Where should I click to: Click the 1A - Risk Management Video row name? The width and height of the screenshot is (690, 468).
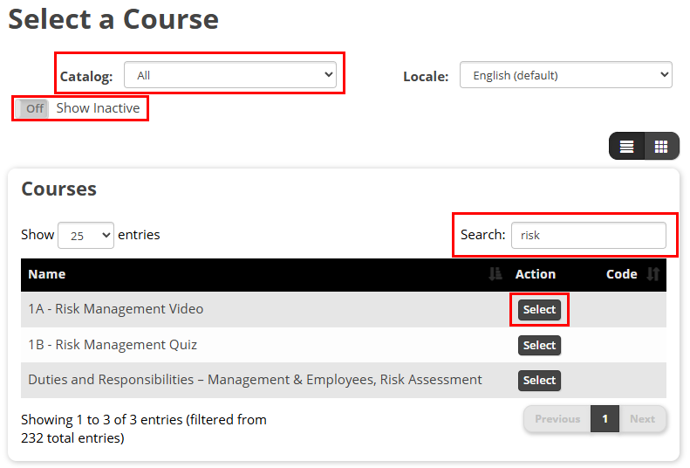coord(115,309)
